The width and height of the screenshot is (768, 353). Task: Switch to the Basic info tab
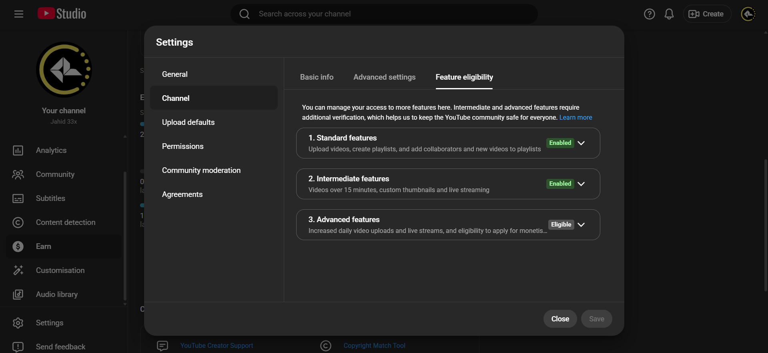(x=317, y=77)
